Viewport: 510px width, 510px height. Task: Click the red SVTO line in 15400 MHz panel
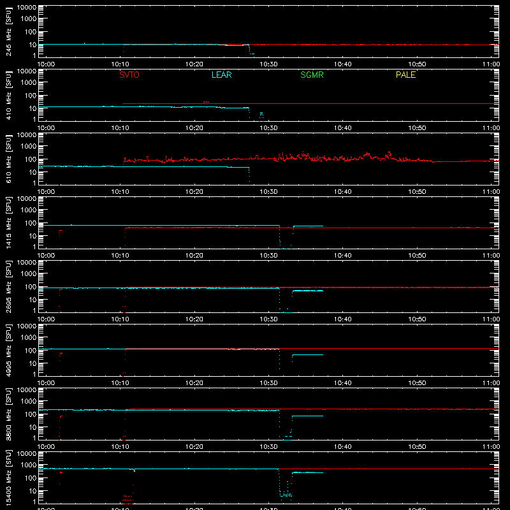(x=390, y=469)
